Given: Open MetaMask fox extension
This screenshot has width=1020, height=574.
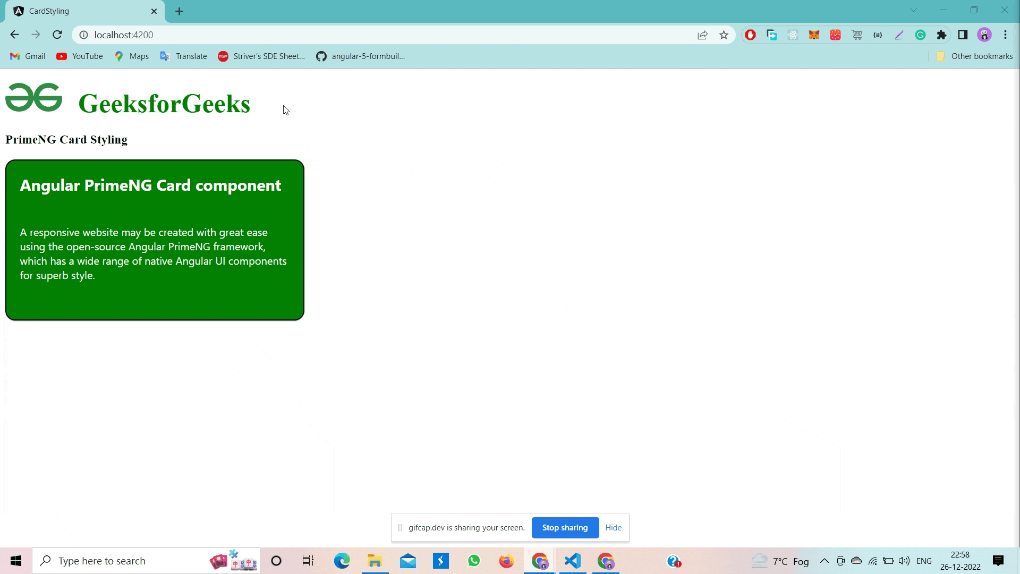Looking at the screenshot, I should tap(814, 35).
